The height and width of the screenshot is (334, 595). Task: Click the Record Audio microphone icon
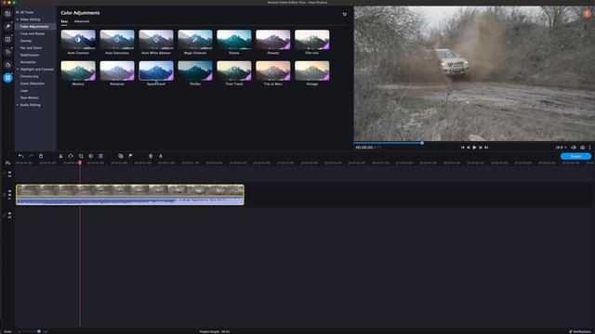161,156
